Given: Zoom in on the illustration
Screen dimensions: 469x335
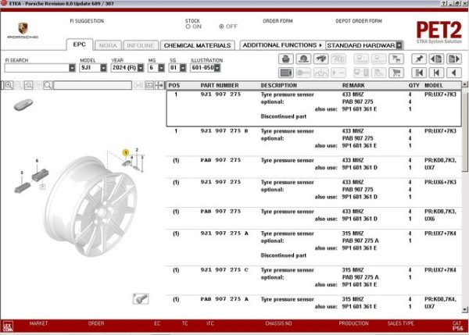Looking at the screenshot, I should 9,85.
